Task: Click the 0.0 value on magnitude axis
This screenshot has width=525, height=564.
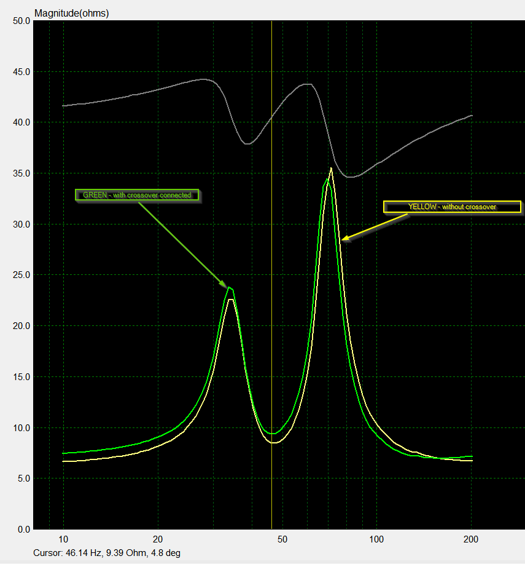Action: (x=24, y=529)
